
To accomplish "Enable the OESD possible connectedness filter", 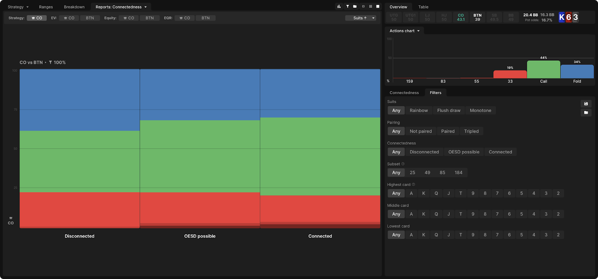I will [x=463, y=152].
